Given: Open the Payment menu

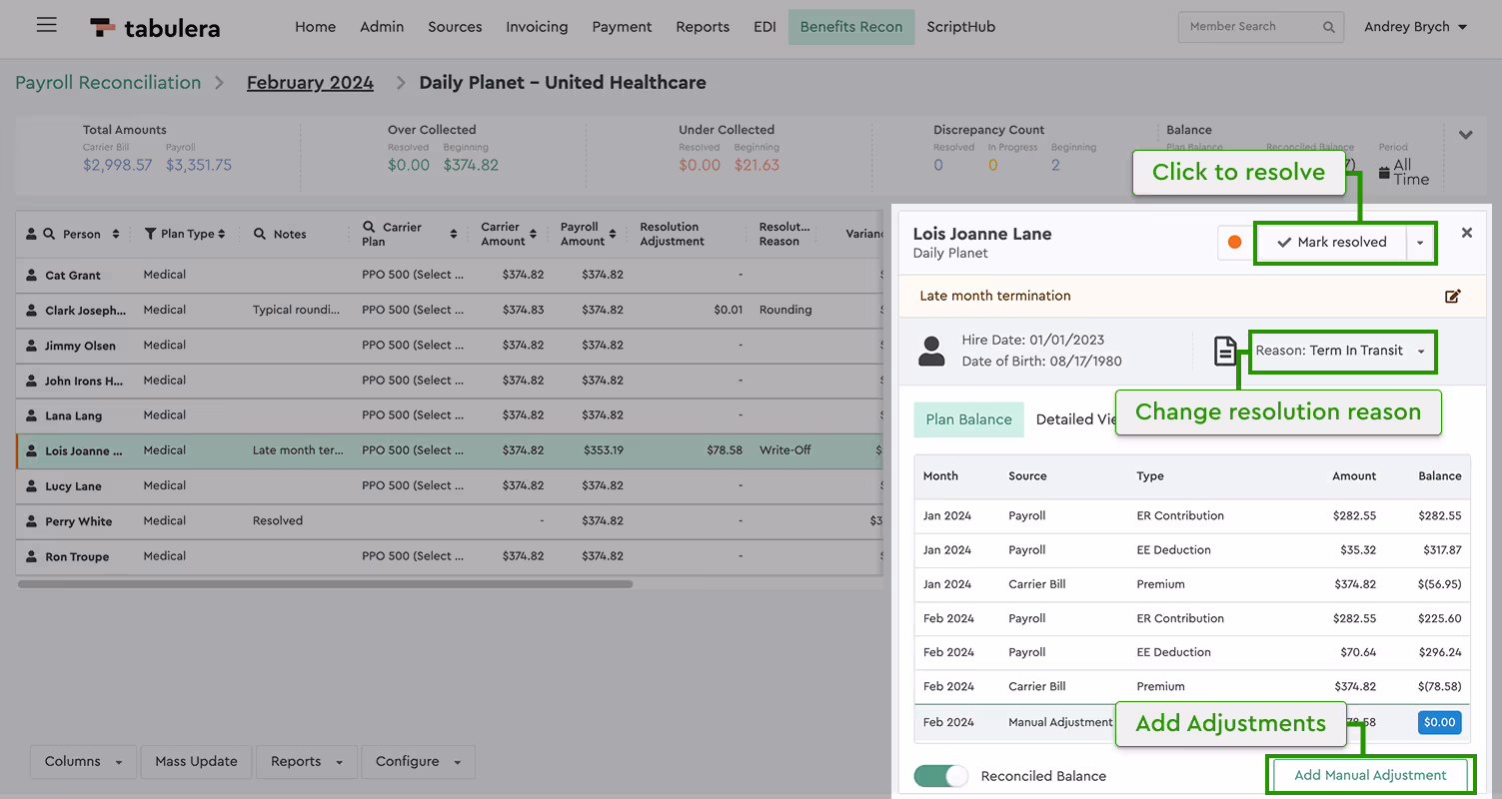Looking at the screenshot, I should click(622, 27).
